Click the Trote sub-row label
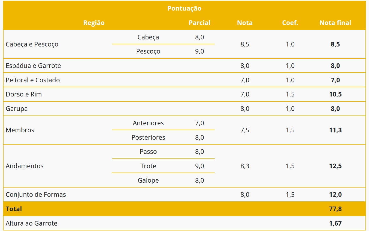This screenshot has height=231, width=369. point(148,166)
